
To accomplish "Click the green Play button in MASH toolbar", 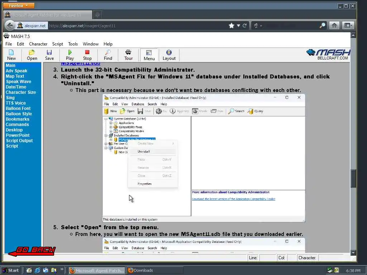I will pos(70,55).
